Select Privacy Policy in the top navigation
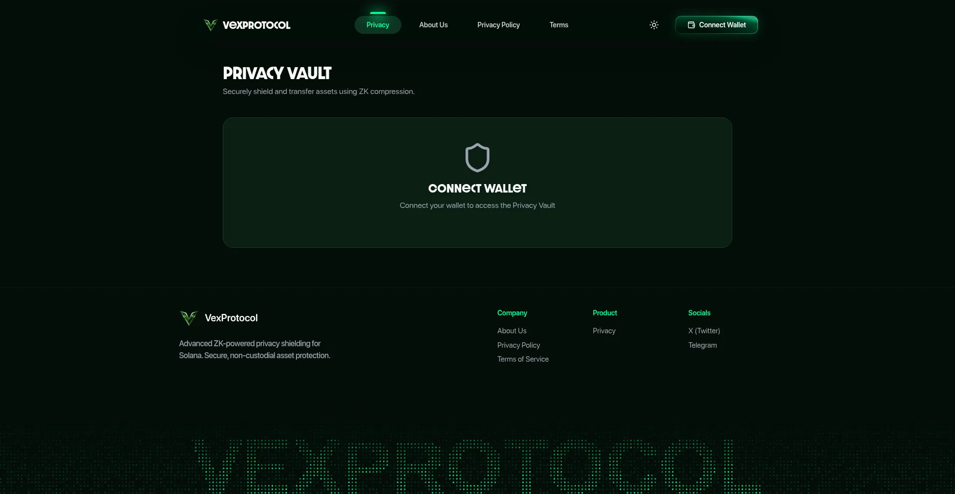The width and height of the screenshot is (955, 494). click(498, 24)
